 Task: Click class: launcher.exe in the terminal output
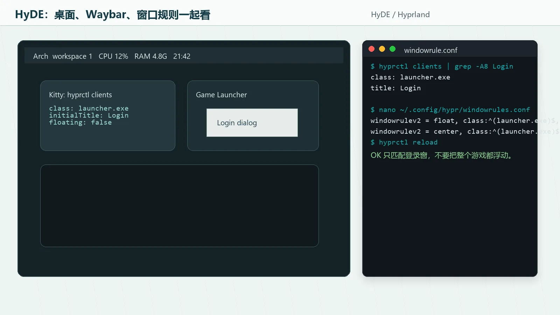pyautogui.click(x=410, y=77)
